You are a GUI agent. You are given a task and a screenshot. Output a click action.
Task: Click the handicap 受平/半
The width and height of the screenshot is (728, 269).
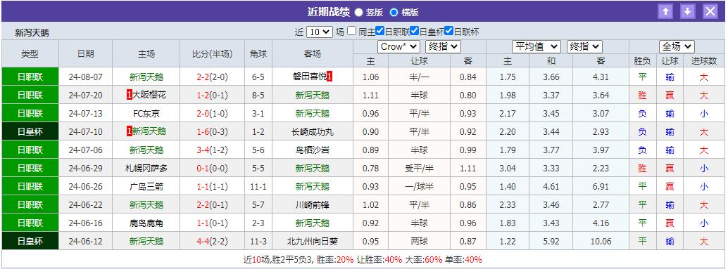coord(419,168)
